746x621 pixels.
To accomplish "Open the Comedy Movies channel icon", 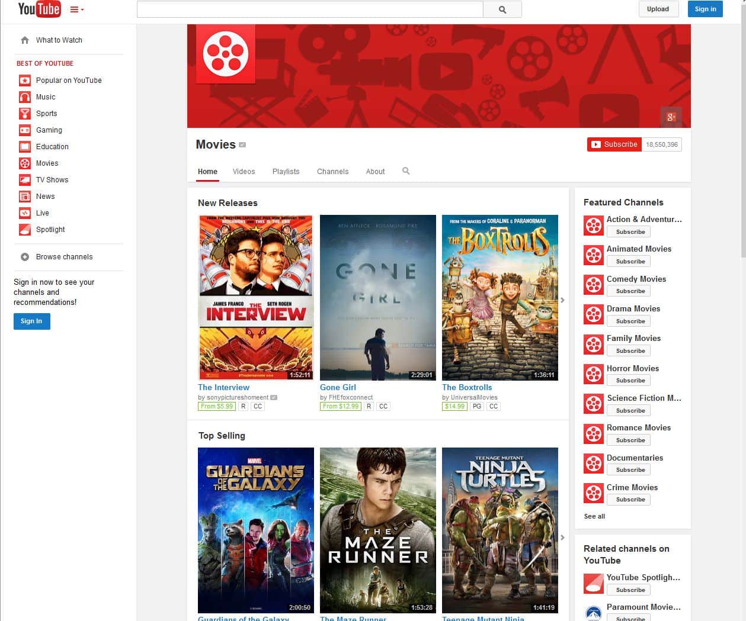I will coord(594,285).
